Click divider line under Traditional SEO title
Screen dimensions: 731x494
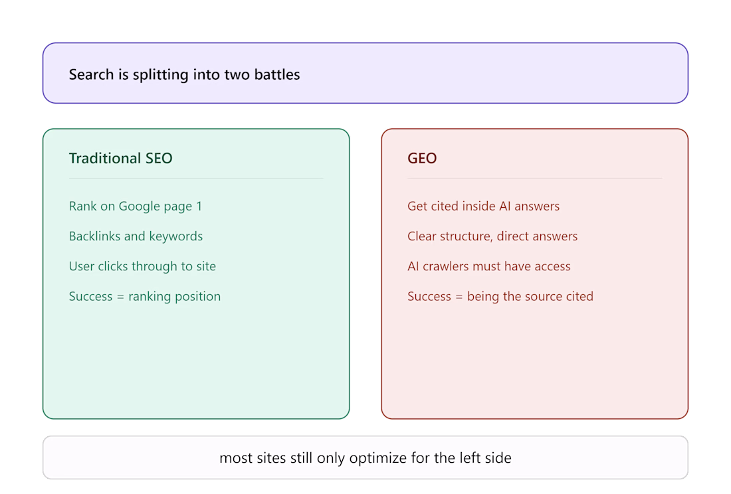(196, 179)
